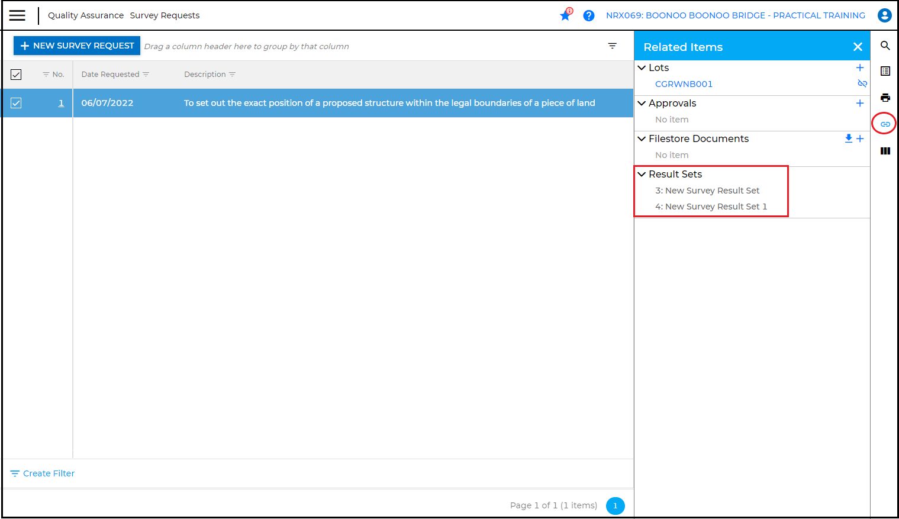Screen dimensions: 899x519
Task: Unlink lot CGRWNB001
Action: pos(862,83)
